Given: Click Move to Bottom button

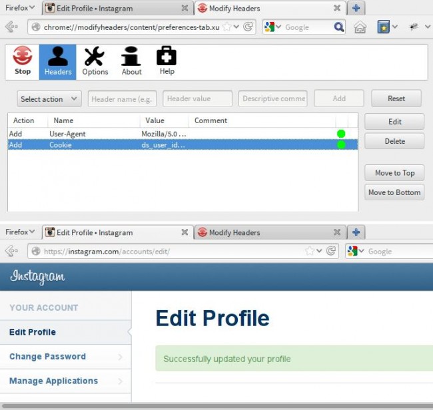Looking at the screenshot, I should tap(394, 192).
